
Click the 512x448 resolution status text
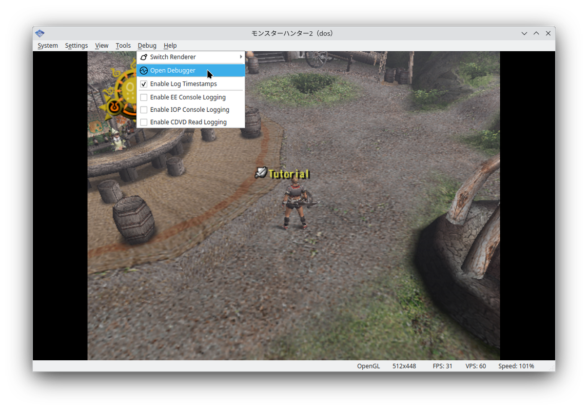tap(404, 366)
